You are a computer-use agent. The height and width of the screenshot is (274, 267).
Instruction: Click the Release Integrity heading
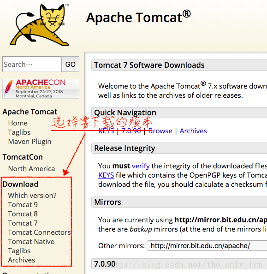point(125,148)
